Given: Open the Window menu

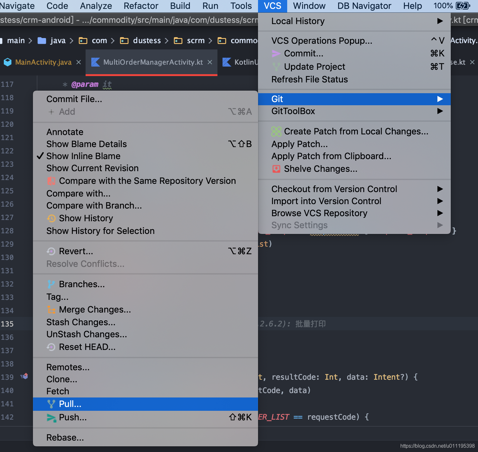Looking at the screenshot, I should [309, 6].
